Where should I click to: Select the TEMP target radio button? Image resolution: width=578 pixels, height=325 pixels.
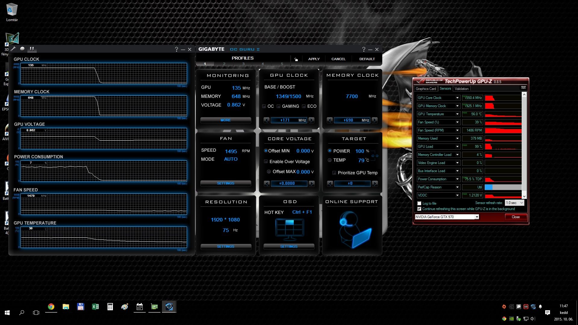click(330, 160)
